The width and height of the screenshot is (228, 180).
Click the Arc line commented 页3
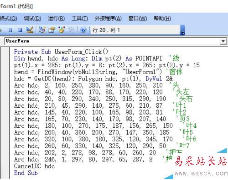coord(90,119)
